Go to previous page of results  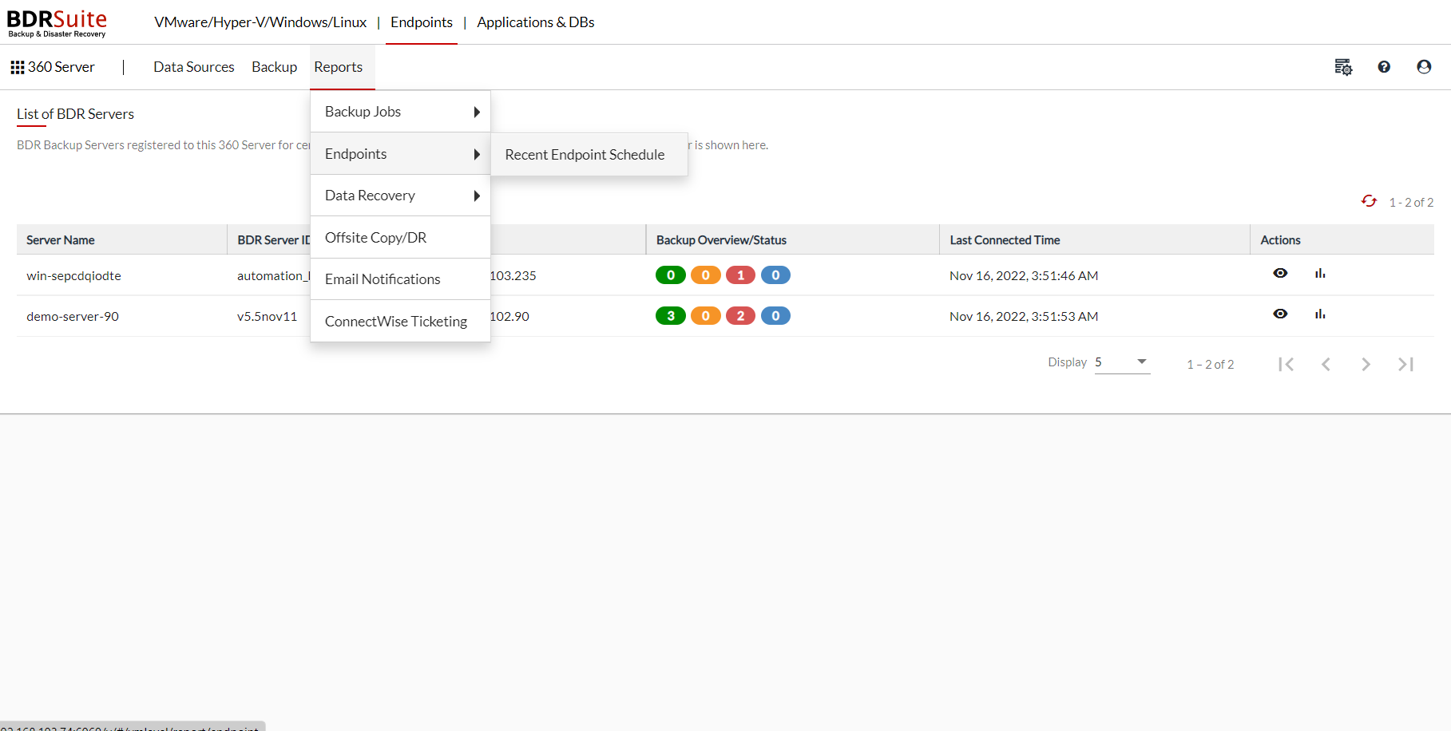coord(1326,364)
